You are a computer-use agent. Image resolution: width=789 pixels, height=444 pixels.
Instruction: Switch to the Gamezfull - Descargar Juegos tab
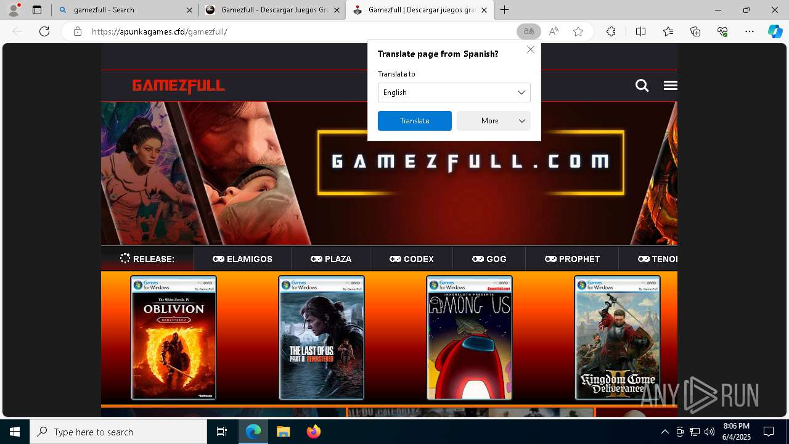point(272,10)
